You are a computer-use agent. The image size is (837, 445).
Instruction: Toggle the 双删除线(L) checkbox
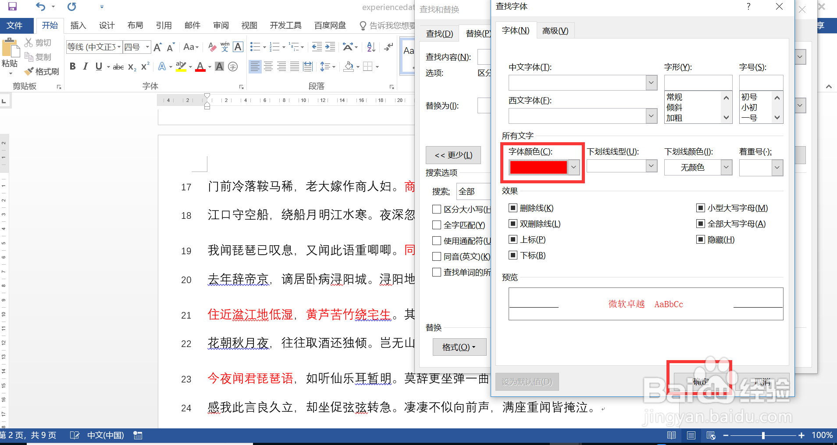pyautogui.click(x=513, y=224)
